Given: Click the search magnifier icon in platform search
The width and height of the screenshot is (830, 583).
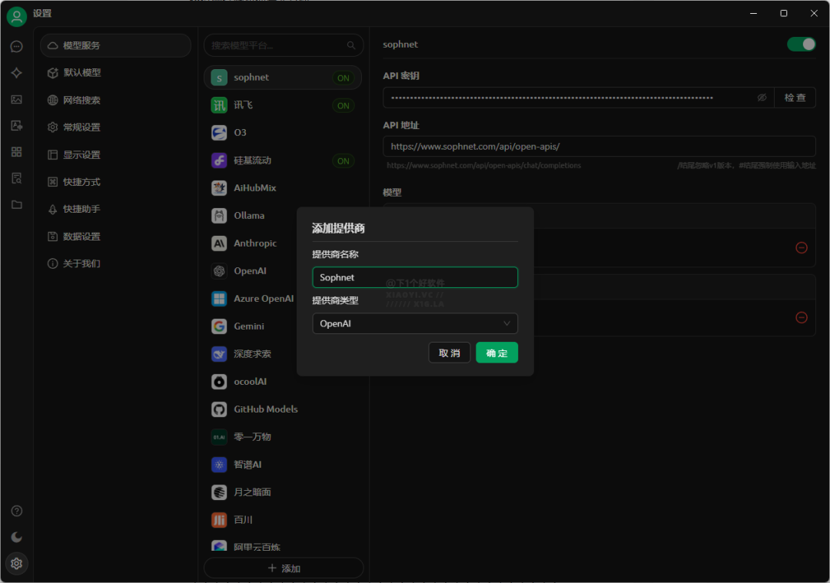Looking at the screenshot, I should pos(351,45).
